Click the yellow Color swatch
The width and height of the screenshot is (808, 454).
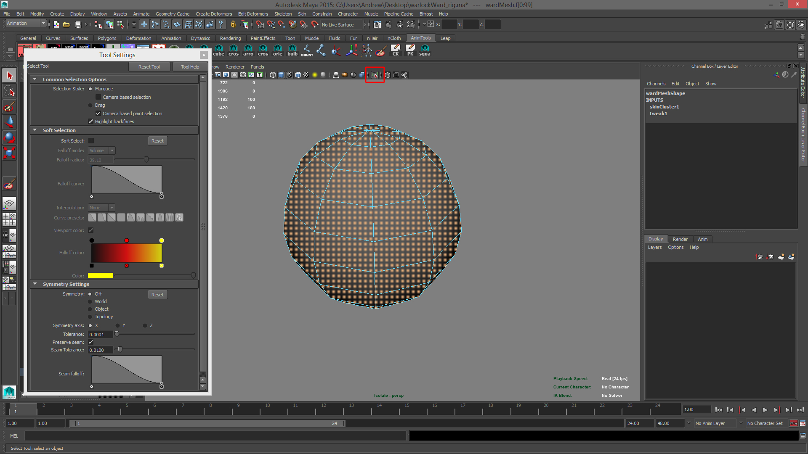click(100, 276)
